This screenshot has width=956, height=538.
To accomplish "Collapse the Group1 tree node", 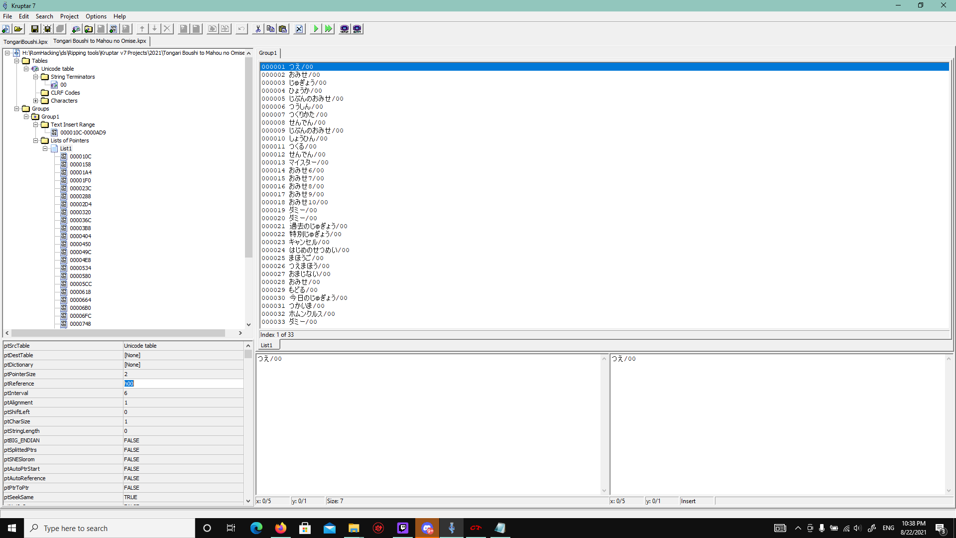I will (26, 117).
